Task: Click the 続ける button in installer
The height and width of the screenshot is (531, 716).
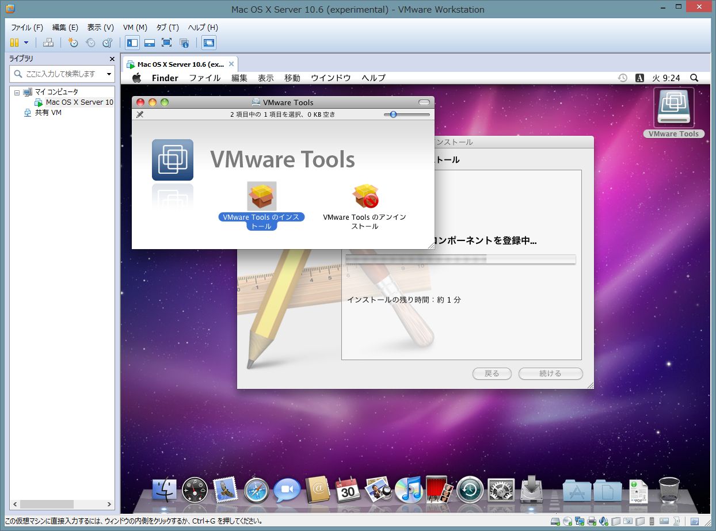Action: pyautogui.click(x=550, y=373)
